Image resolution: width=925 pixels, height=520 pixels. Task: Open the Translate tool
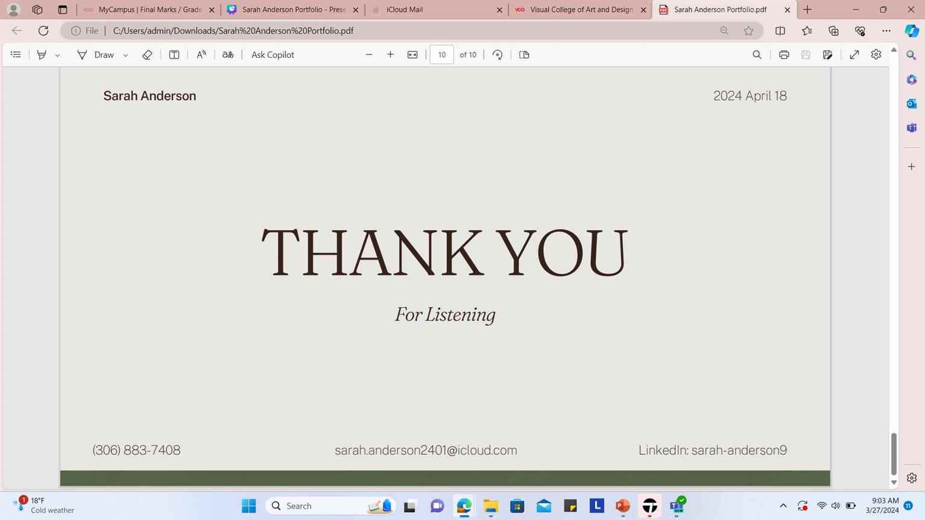point(227,55)
